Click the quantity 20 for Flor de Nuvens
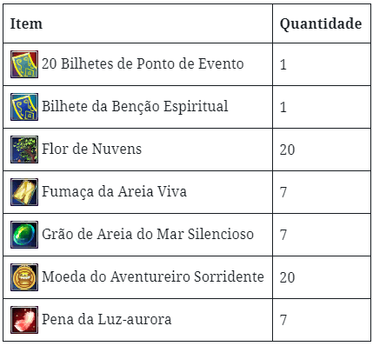Screen dimensions: 373x346 point(287,150)
